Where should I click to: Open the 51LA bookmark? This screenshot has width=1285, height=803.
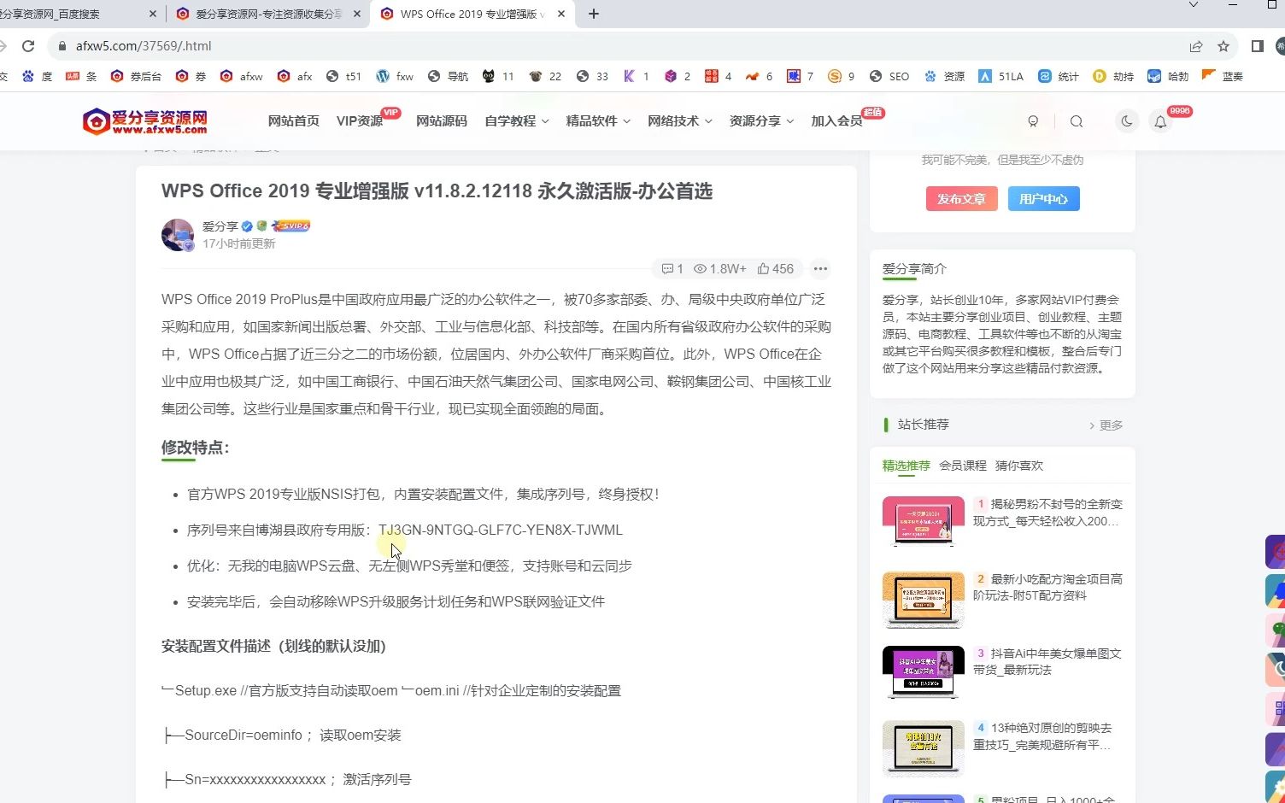[x=1001, y=76]
